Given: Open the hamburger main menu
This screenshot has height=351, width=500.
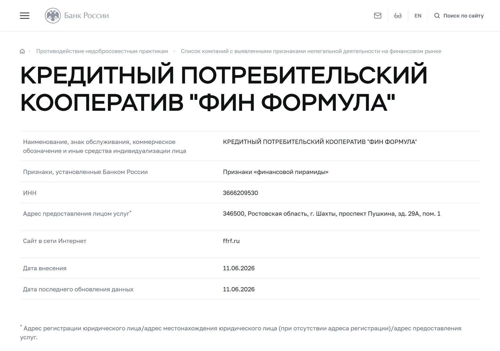Looking at the screenshot, I should pos(24,16).
